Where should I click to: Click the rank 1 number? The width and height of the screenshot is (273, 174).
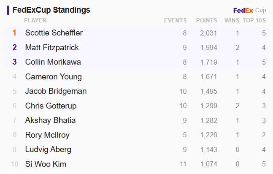(x=14, y=33)
